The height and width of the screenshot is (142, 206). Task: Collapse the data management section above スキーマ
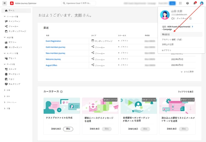click(5, 64)
